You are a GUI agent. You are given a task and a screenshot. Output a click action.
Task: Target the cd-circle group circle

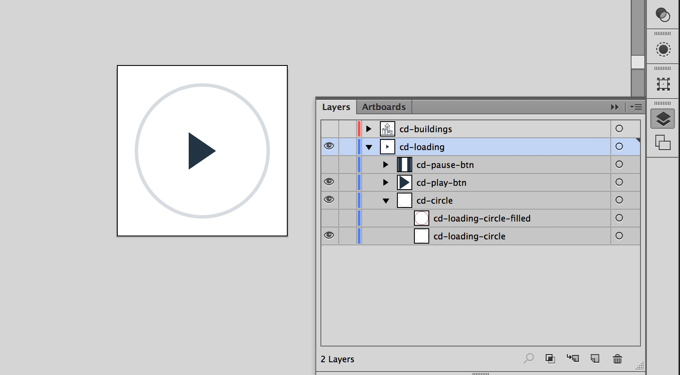[619, 200]
